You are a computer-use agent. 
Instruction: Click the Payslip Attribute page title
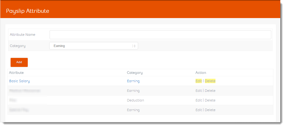point(28,11)
